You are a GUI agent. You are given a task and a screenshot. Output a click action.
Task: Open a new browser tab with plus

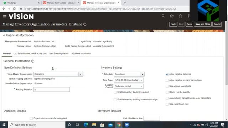click(x=125, y=3)
